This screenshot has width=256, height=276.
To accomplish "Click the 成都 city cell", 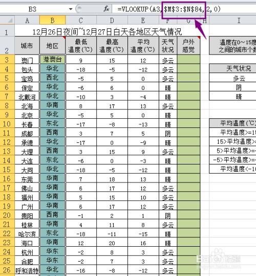I will 27,133.
